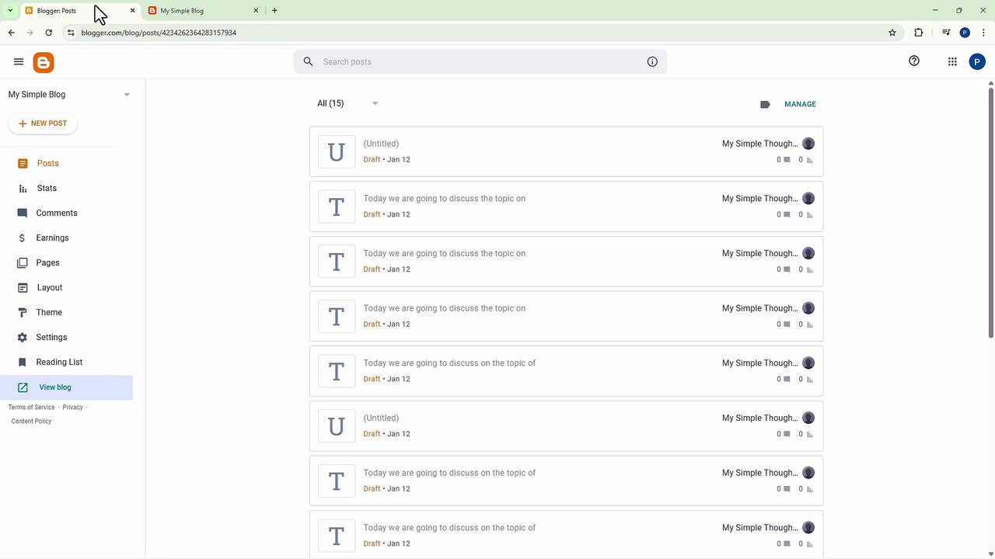The height and width of the screenshot is (559, 995).
Task: Go forward with the browser forward arrow
Action: pos(30,33)
